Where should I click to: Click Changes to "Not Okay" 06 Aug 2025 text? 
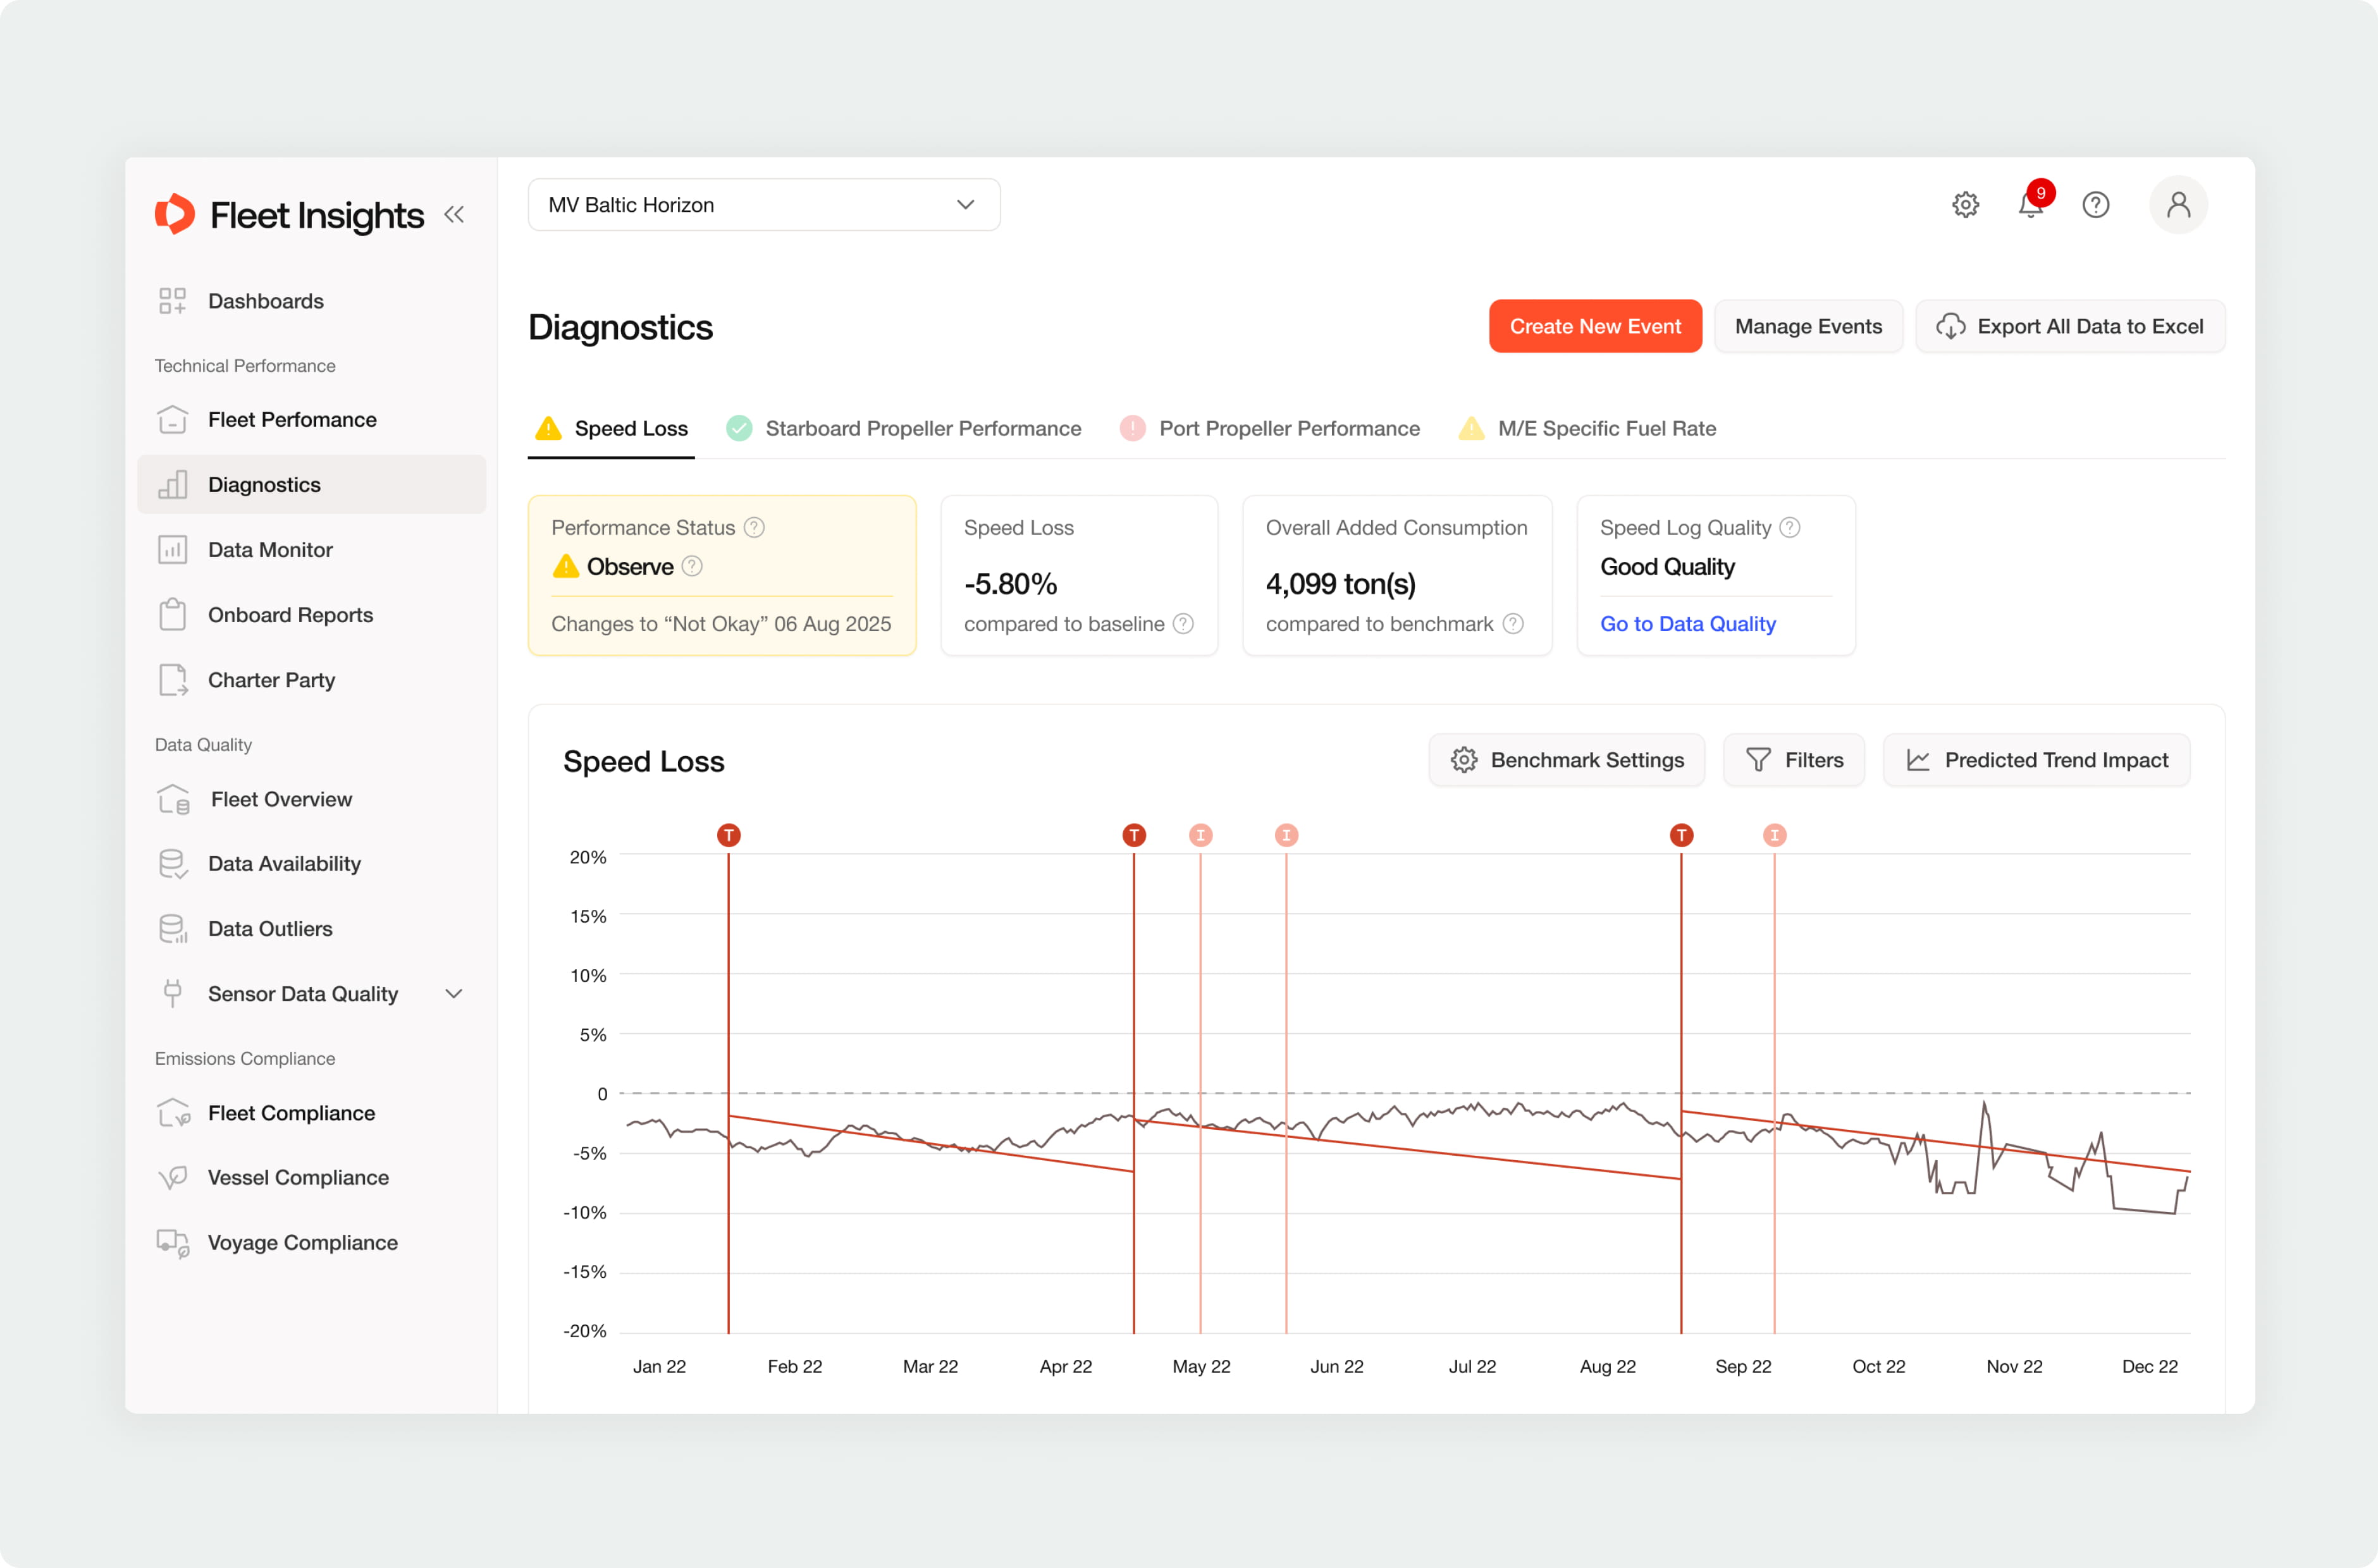[721, 624]
